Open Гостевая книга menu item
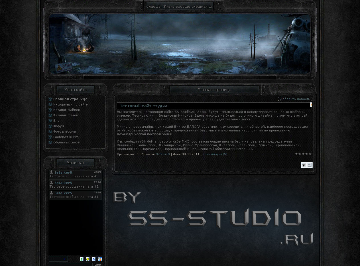 pyautogui.click(x=66, y=137)
